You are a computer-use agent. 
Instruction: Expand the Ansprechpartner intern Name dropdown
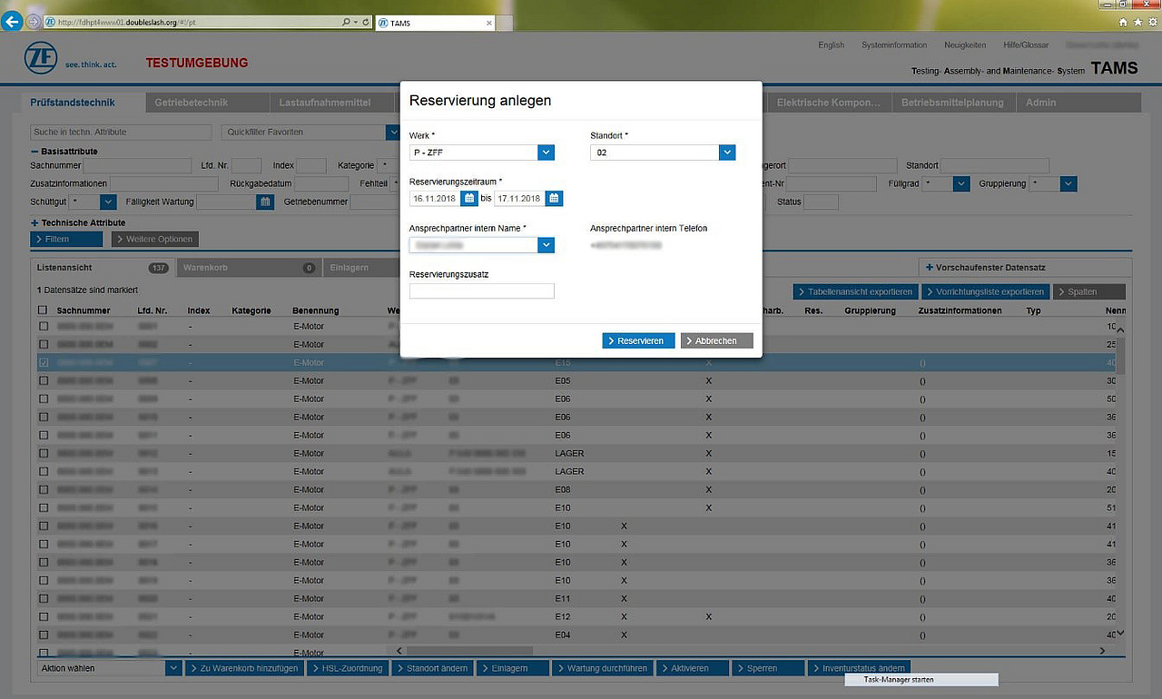546,245
